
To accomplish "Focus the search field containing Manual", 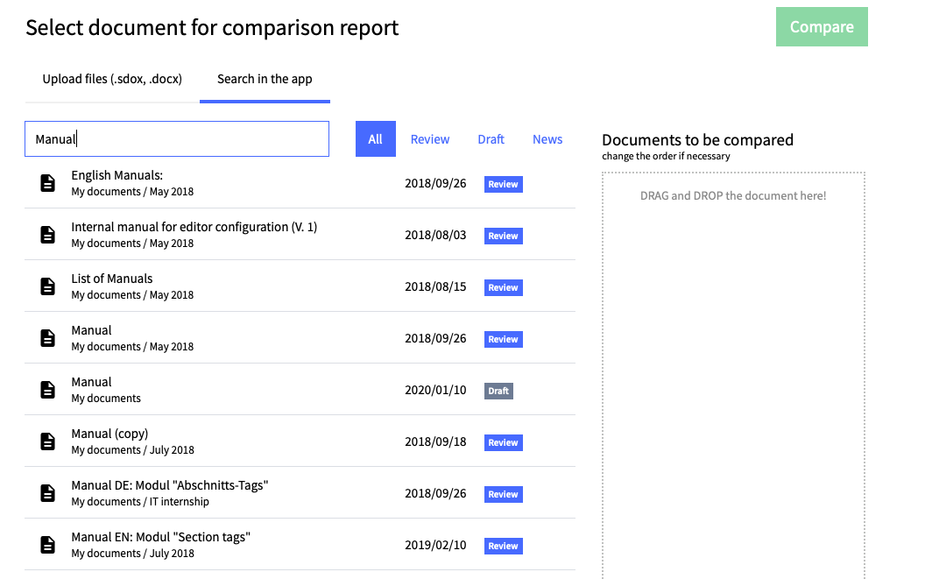I will pos(177,139).
